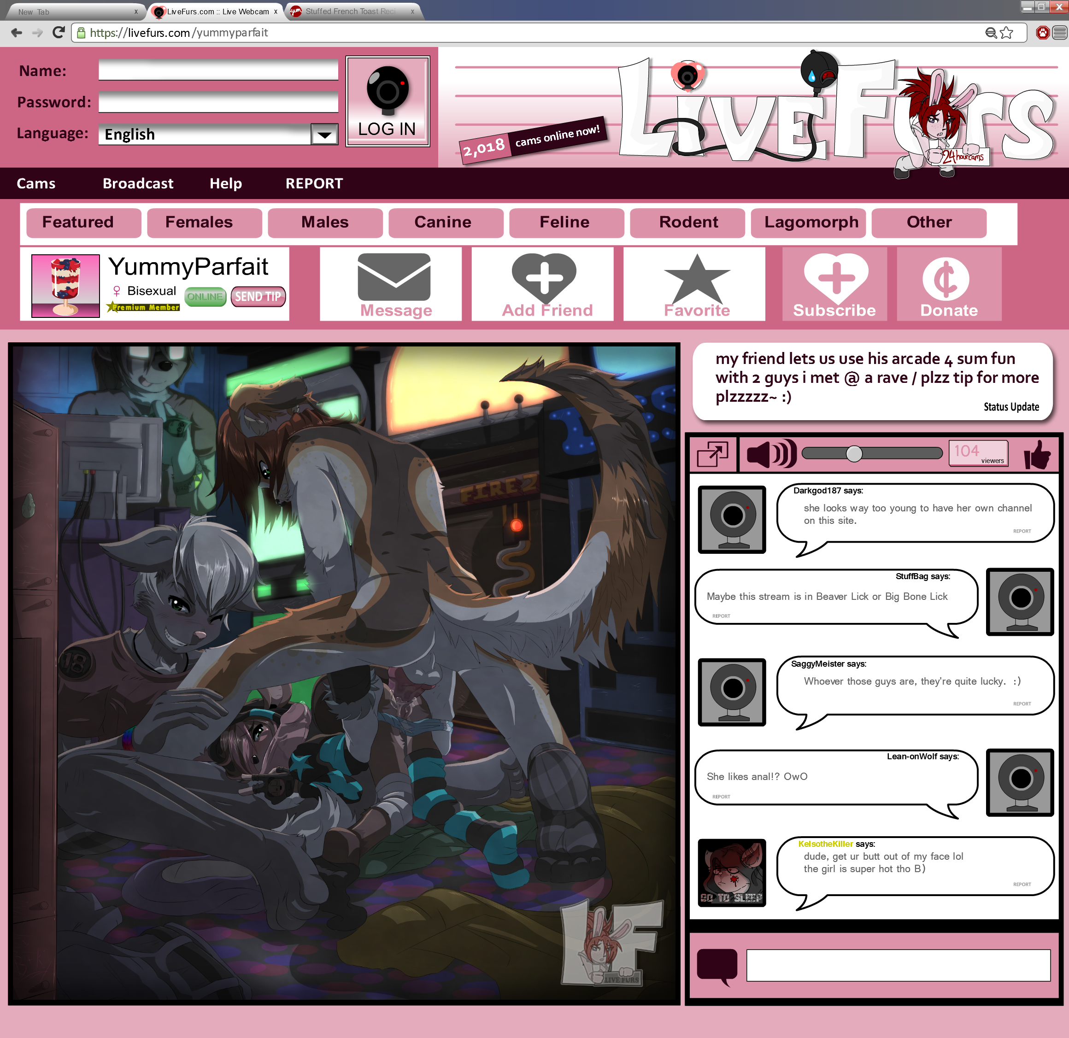
Task: Open the Message envelope icon
Action: point(394,278)
